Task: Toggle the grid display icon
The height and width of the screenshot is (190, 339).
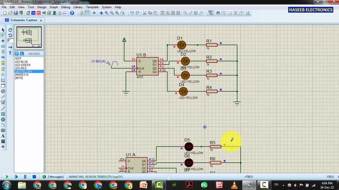Action: 87,13
